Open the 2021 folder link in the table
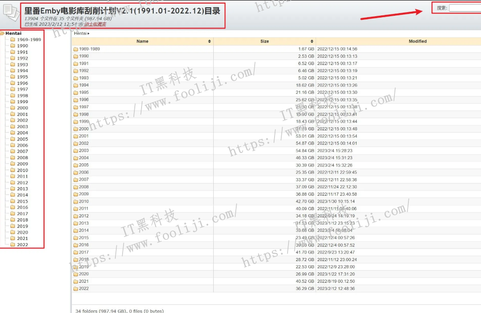Screen dimensions: 481x313 point(84,281)
